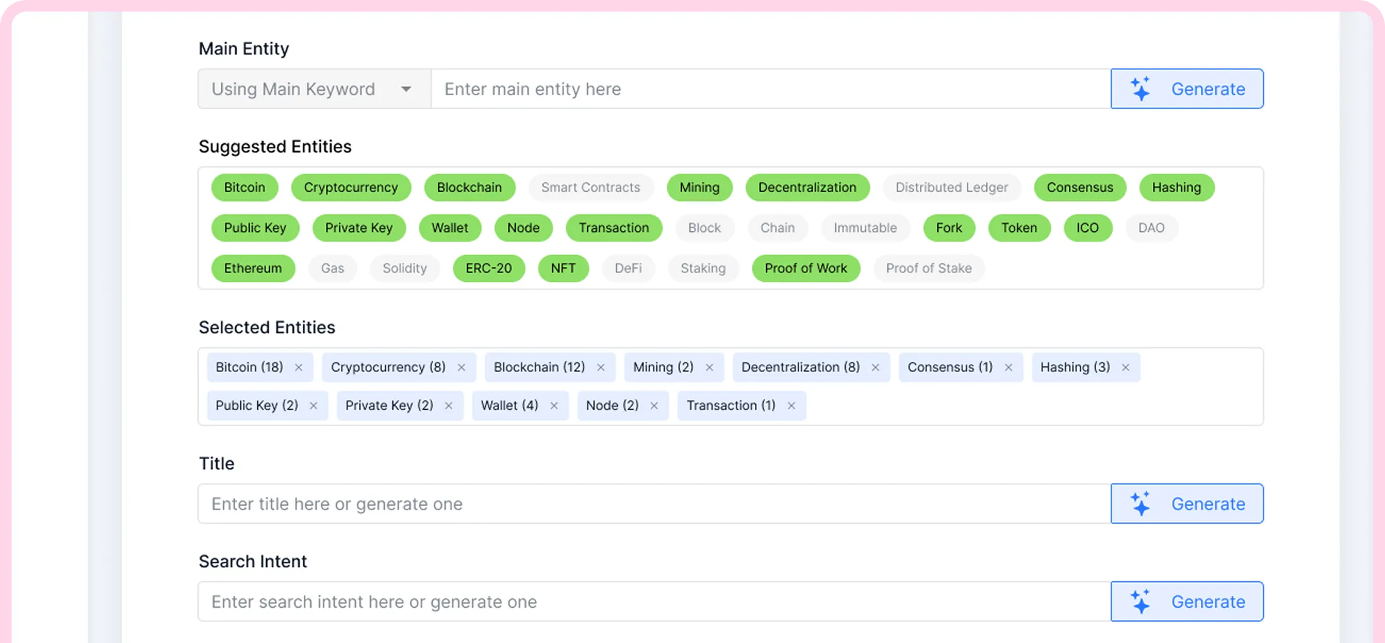Focus the main entity input field
1385x643 pixels.
click(x=769, y=89)
